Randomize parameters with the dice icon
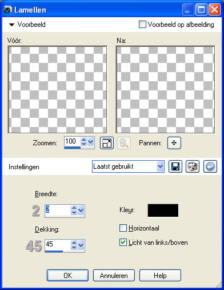 pyautogui.click(x=193, y=166)
